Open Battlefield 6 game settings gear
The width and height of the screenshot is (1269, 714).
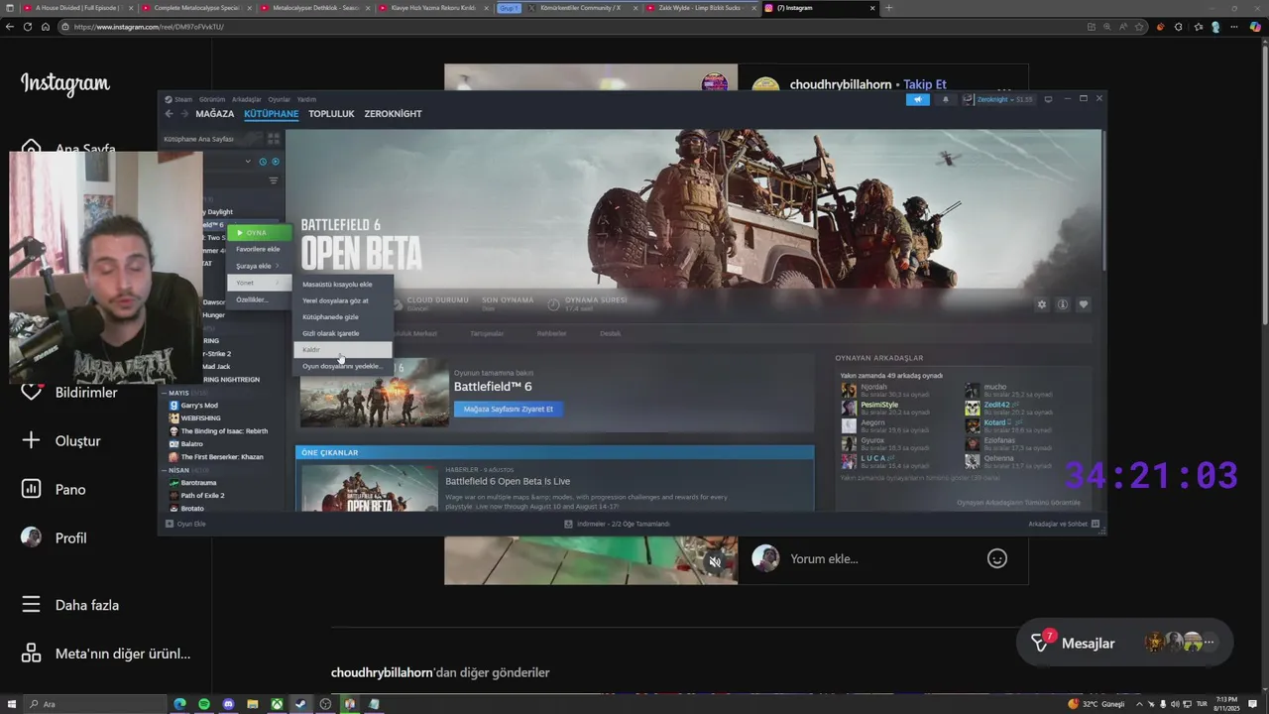[x=1041, y=304]
